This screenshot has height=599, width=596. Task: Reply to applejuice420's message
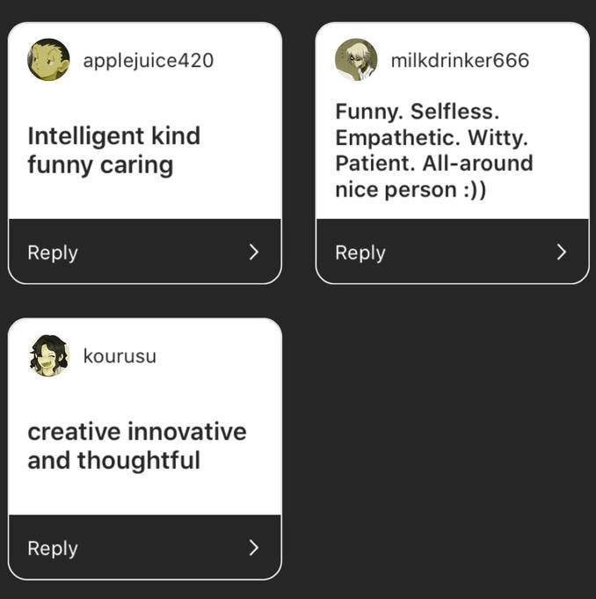(53, 252)
